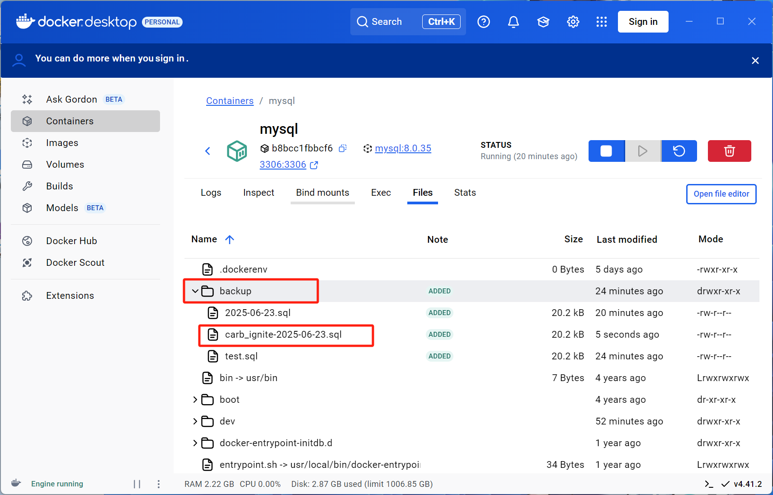The image size is (773, 495).
Task: Open the notifications bell
Action: click(x=513, y=22)
